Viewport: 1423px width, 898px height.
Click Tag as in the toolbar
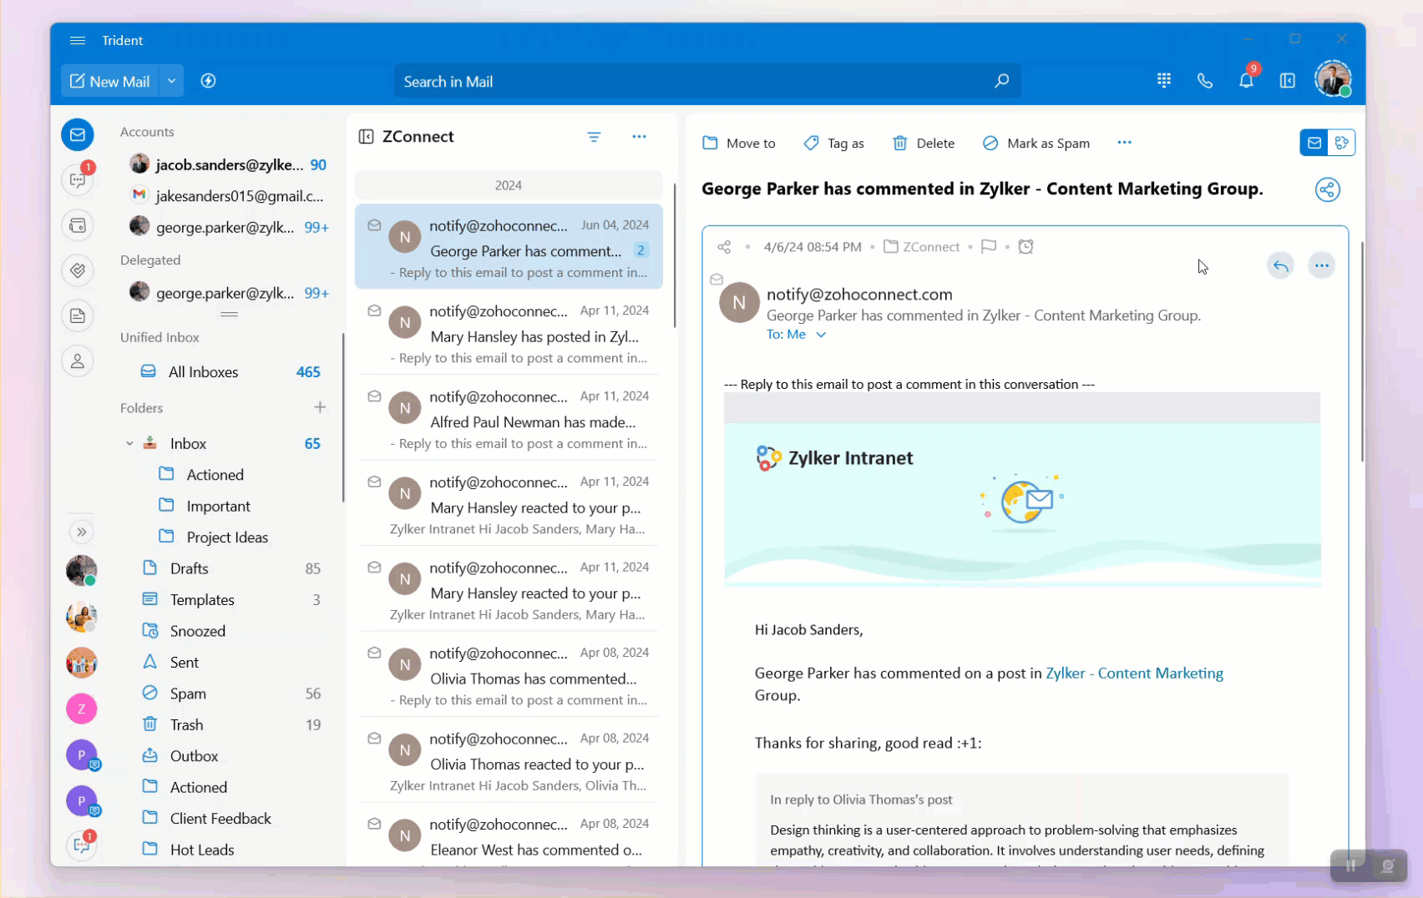pos(833,143)
